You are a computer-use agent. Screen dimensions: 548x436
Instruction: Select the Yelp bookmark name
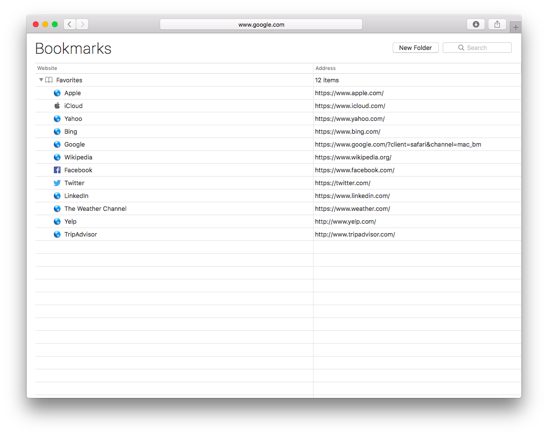pos(70,221)
